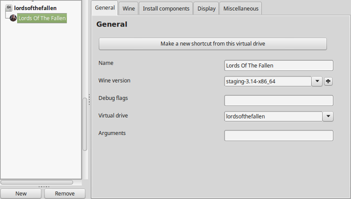The image size is (351, 199).
Task: Open the Wine version dropdown arrow
Action: (317, 81)
